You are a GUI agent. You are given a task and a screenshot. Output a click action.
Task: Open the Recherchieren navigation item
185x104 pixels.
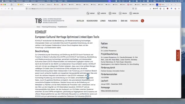point(92,21)
